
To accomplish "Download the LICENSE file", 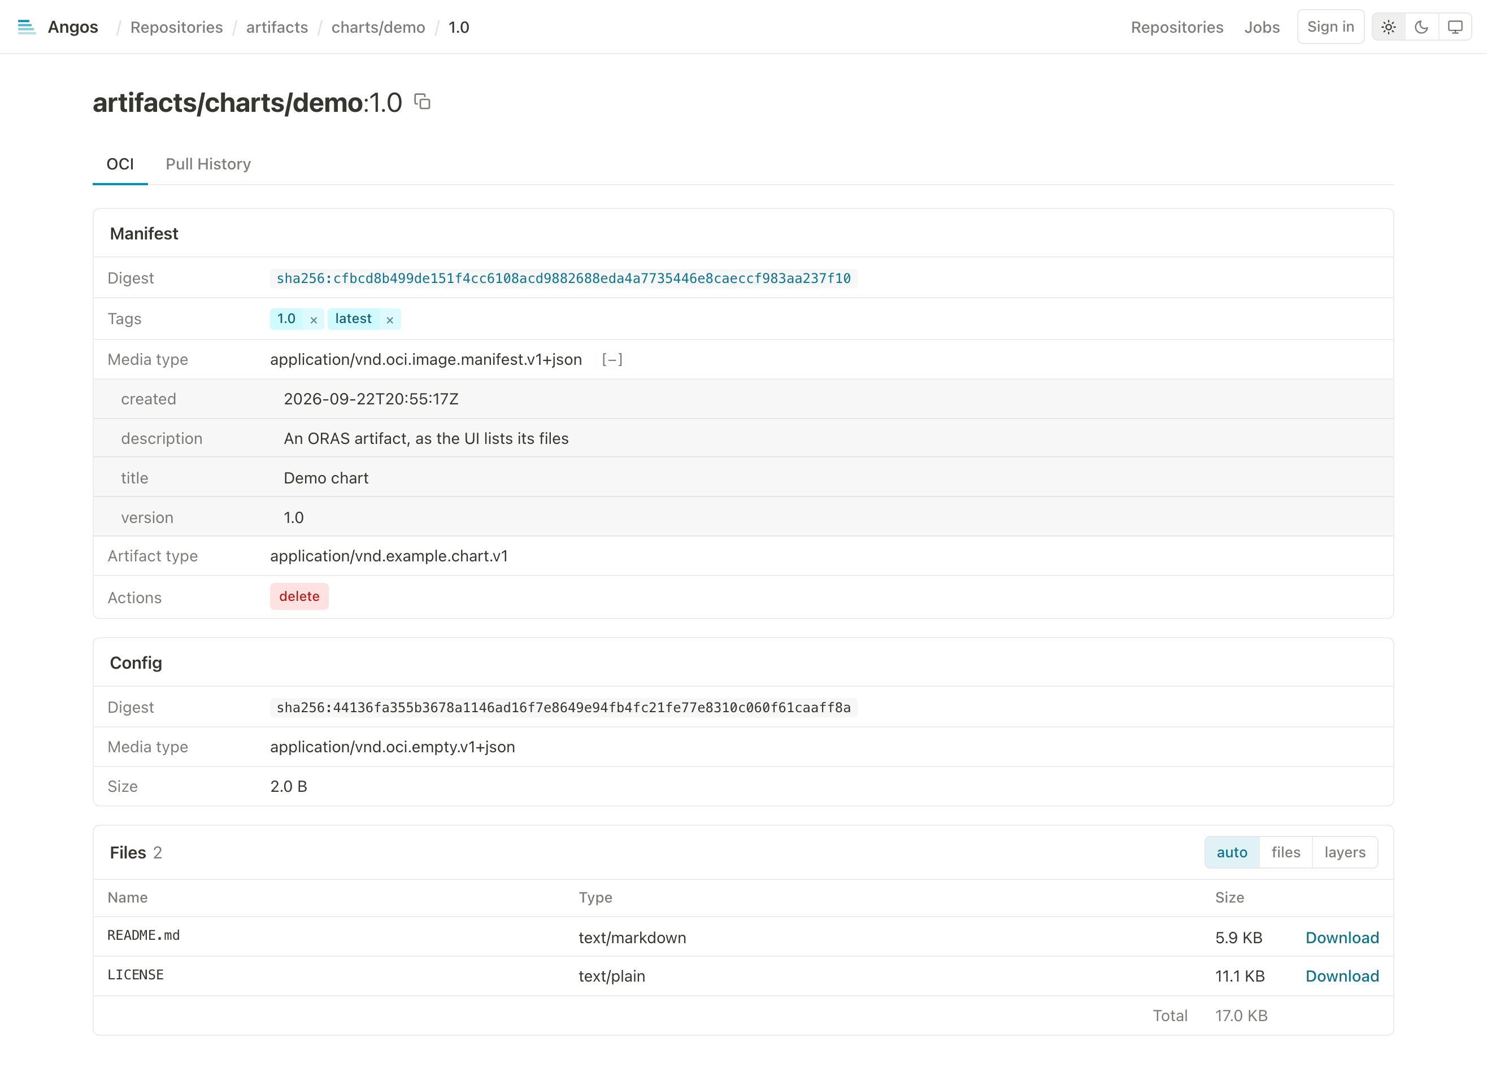I will (x=1342, y=976).
